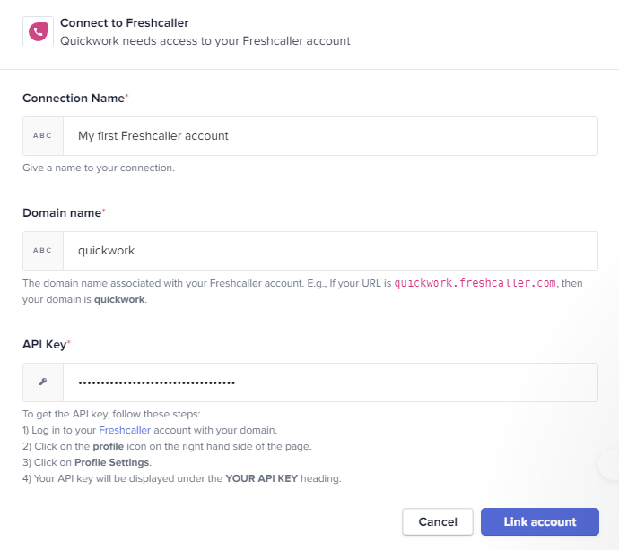Click the pink Freshcaller phone logo
The width and height of the screenshot is (619, 550).
pyautogui.click(x=38, y=32)
